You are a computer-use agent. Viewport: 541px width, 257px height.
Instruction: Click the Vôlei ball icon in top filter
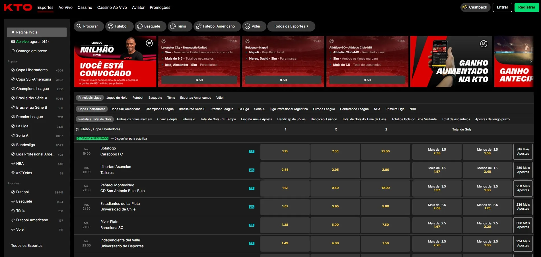pos(247,26)
